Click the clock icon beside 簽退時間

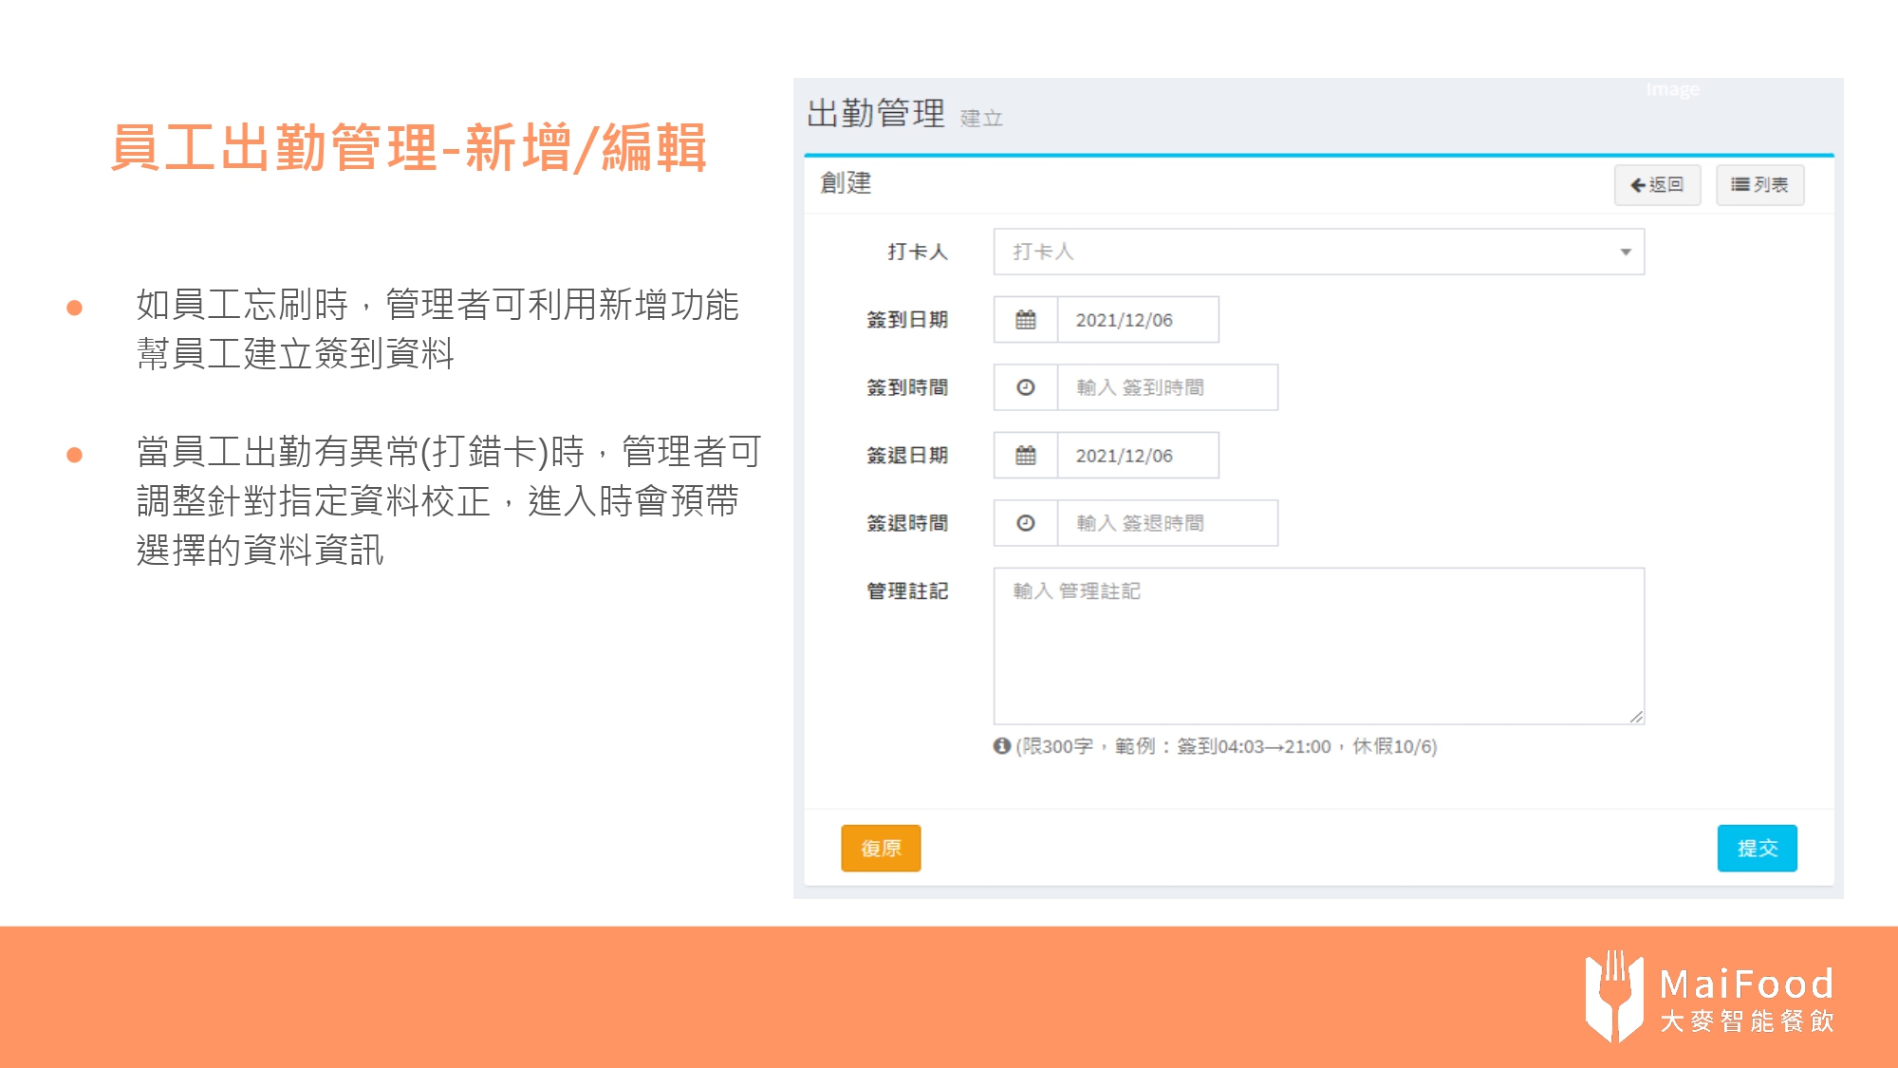(1025, 523)
